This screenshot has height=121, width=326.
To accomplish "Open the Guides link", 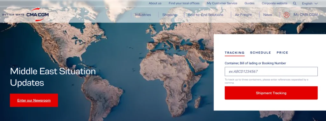I will (249, 3).
